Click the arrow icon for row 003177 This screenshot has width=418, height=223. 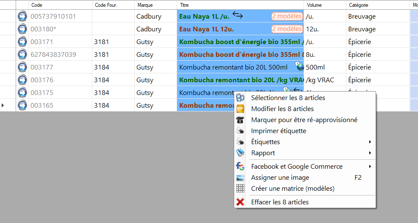pyautogui.click(x=22, y=67)
